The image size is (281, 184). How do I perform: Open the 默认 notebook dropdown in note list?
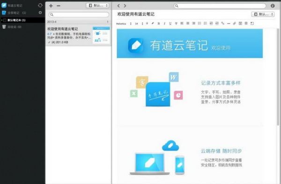point(97,6)
